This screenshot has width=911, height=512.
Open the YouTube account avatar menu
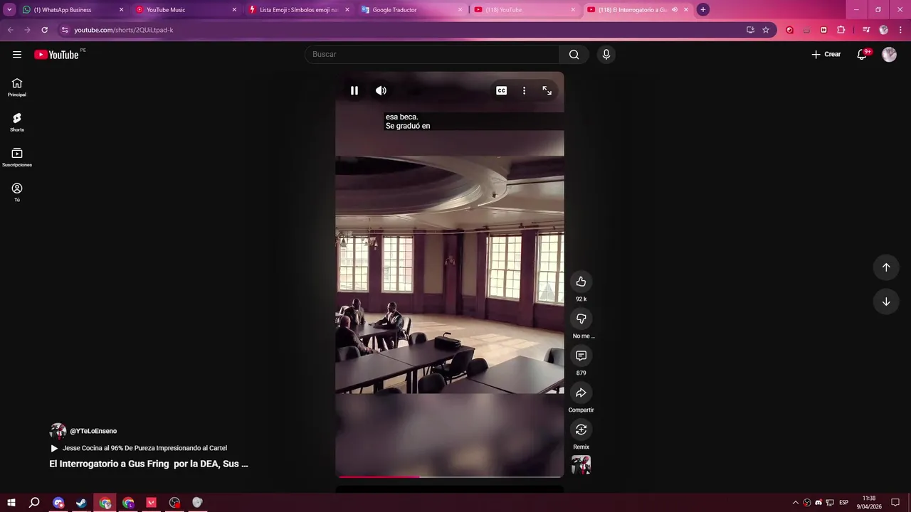[889, 55]
